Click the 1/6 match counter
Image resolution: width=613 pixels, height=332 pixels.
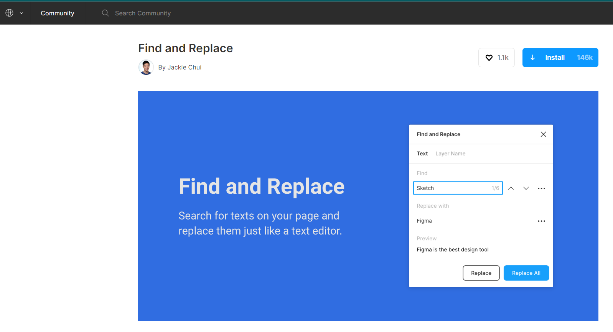(495, 188)
